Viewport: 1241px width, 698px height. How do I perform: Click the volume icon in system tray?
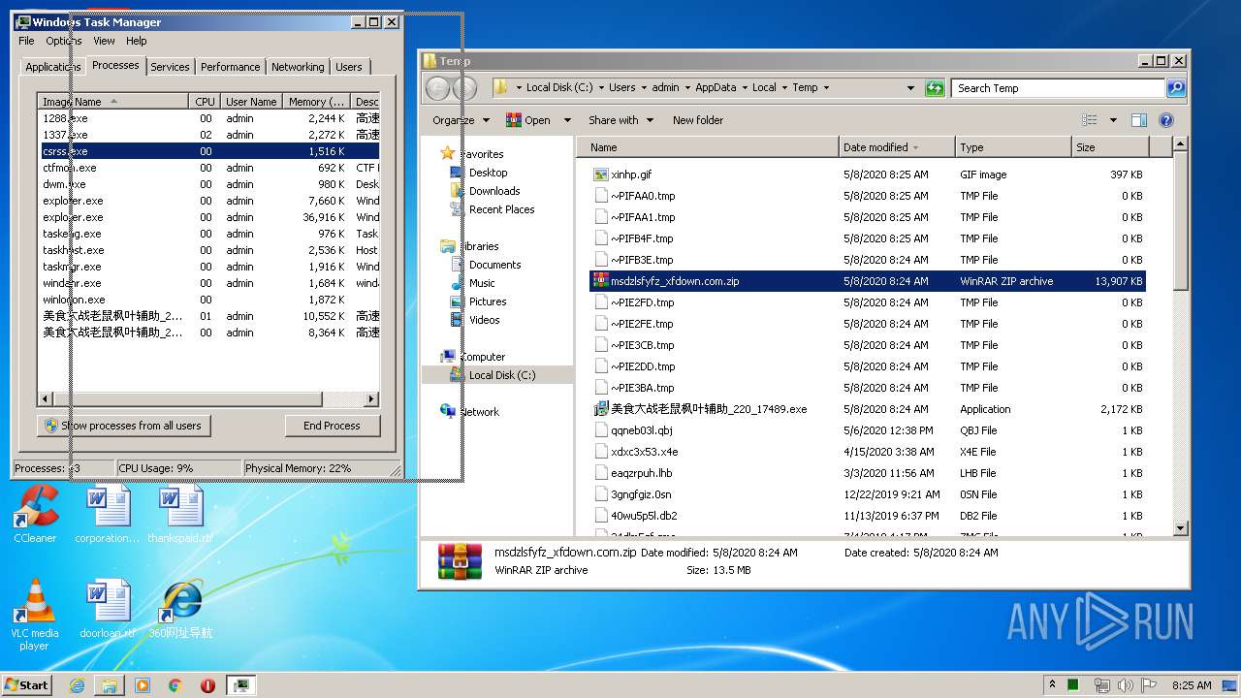tap(1126, 685)
